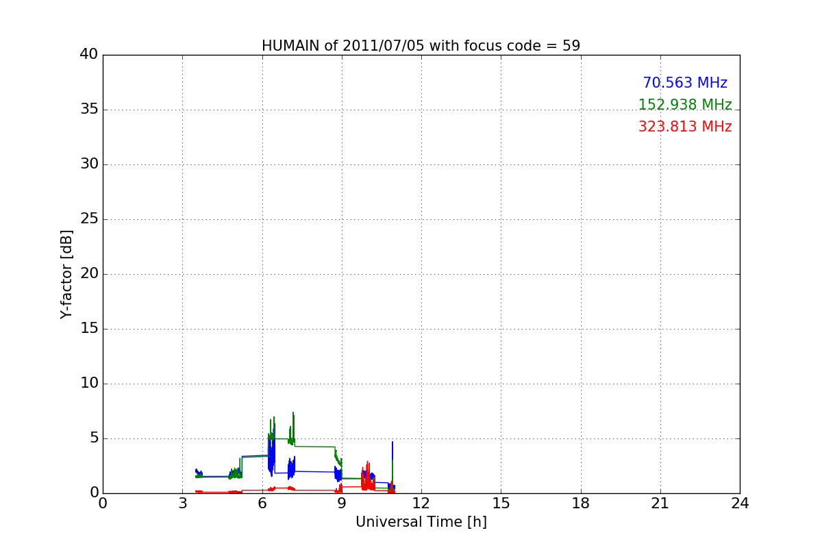Select the blue '70.563 MHz' legend label
Screen dimensions: 822x548
coord(685,83)
